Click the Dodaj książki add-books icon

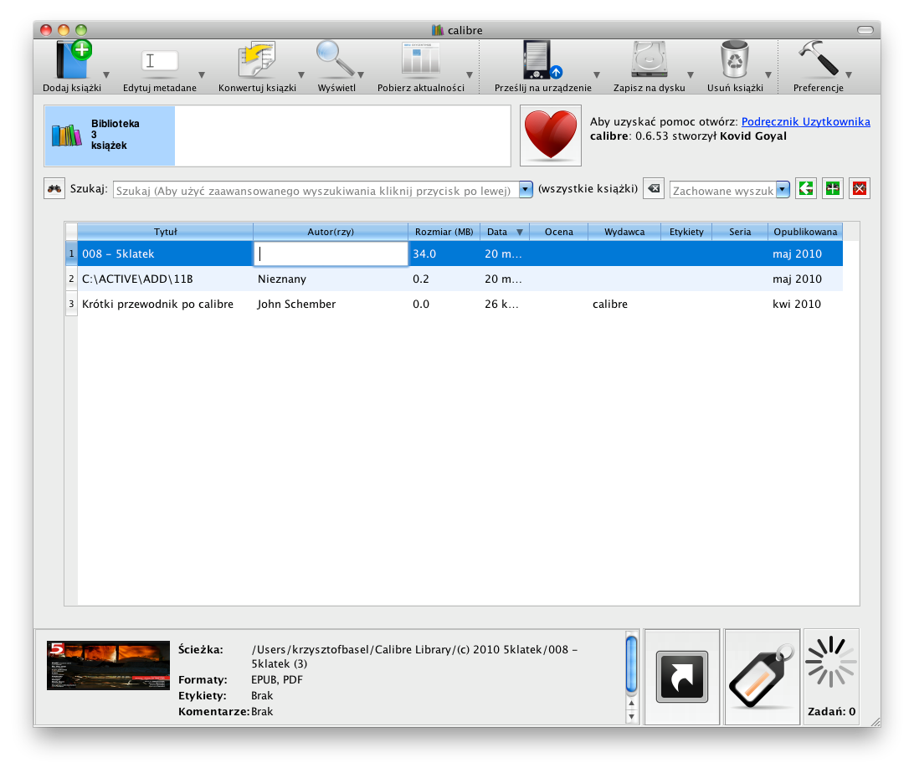73,59
